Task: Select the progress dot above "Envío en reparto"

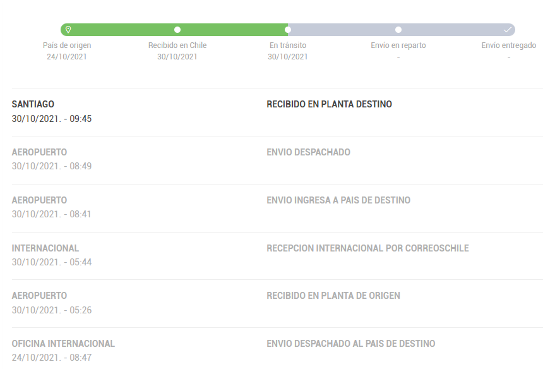Action: coord(398,30)
